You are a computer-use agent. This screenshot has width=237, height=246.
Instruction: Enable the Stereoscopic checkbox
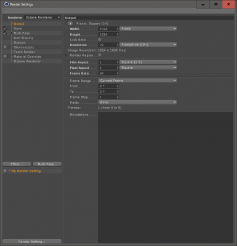pos(5,47)
